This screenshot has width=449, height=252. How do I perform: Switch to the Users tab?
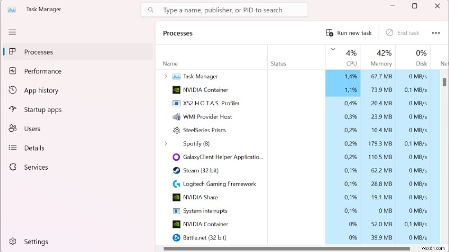point(78,128)
